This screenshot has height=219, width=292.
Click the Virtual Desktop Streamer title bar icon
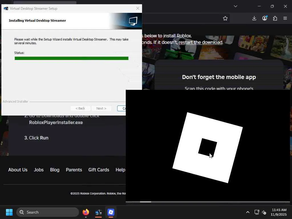coord(6,8)
